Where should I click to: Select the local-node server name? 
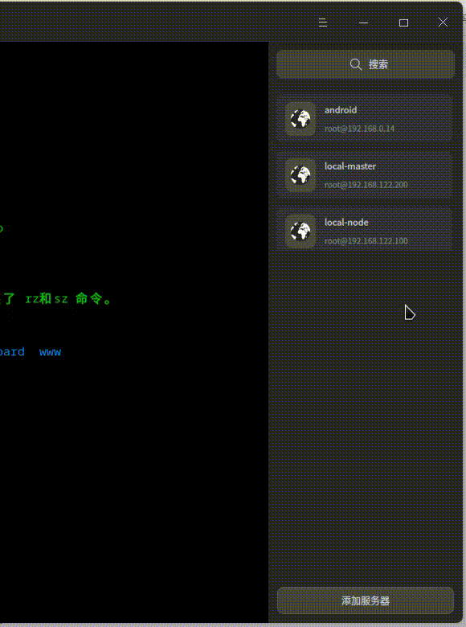[346, 223]
